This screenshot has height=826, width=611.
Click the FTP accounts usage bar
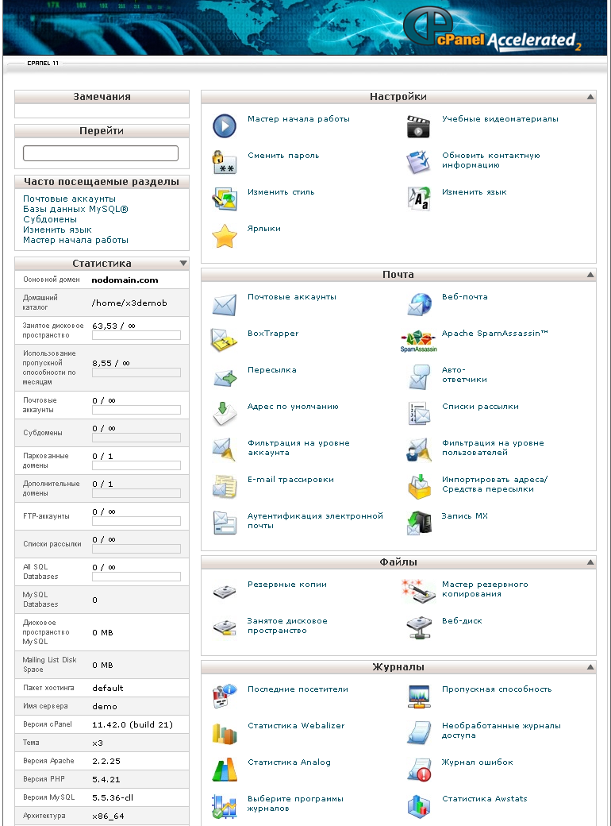coord(136,521)
